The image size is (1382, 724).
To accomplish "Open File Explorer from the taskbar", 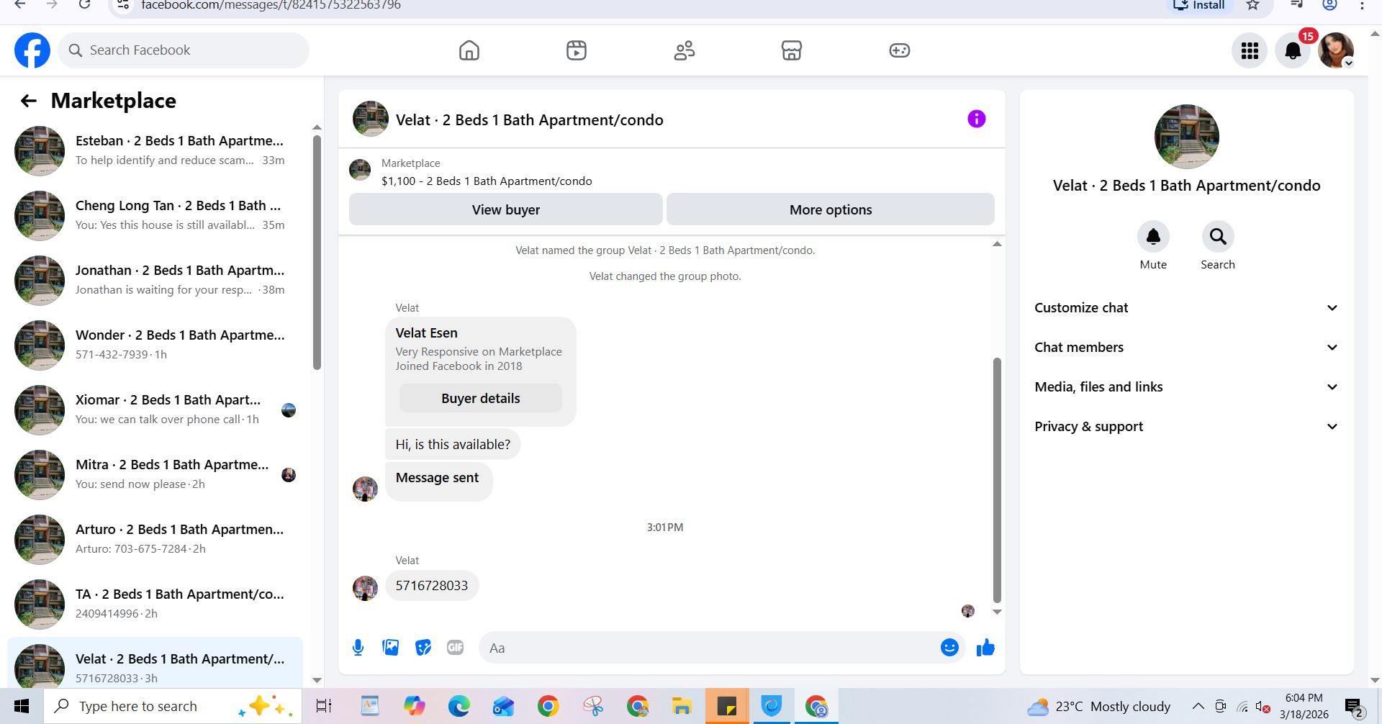I will tap(681, 706).
